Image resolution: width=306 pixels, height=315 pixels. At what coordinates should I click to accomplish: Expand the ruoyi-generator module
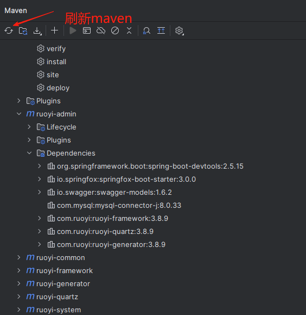click(19, 283)
